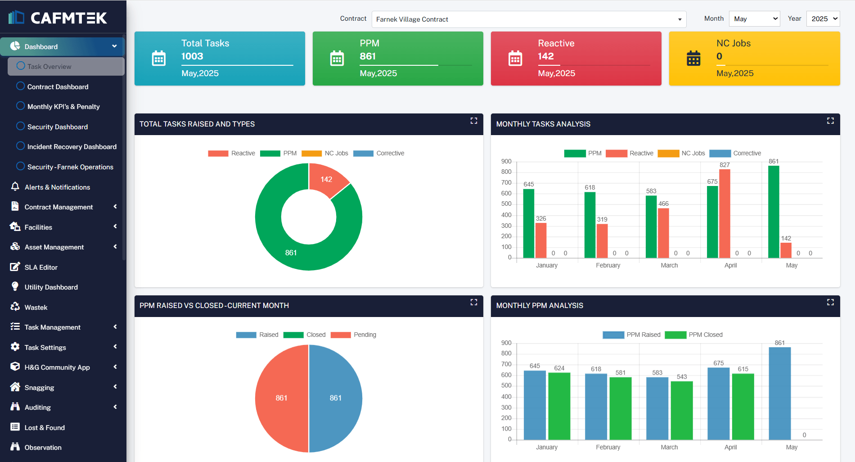Click the Wastek recycle icon

pyautogui.click(x=15, y=307)
